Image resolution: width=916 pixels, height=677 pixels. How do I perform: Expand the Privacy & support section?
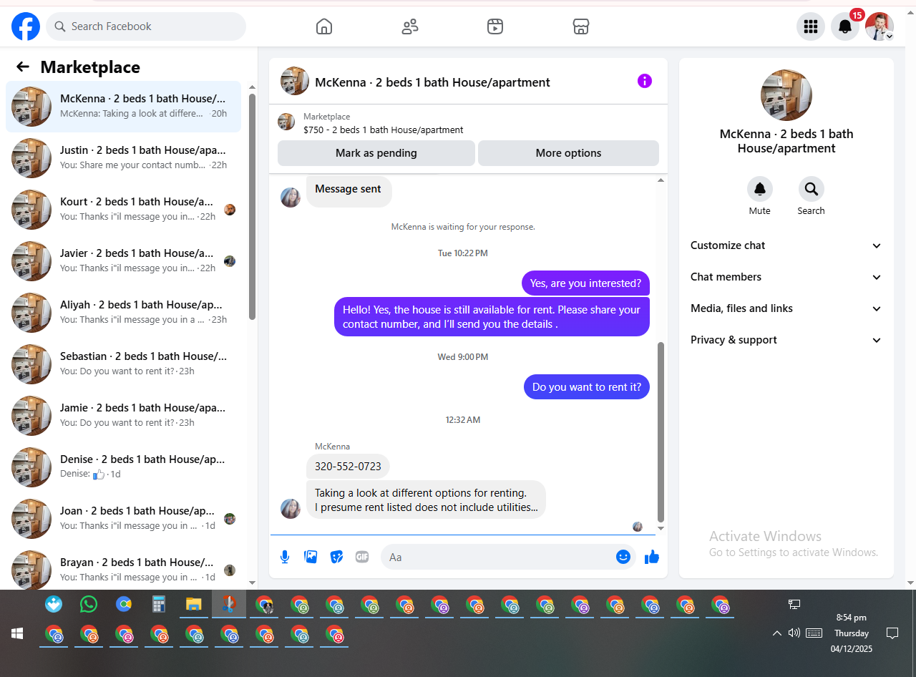pyautogui.click(x=786, y=340)
